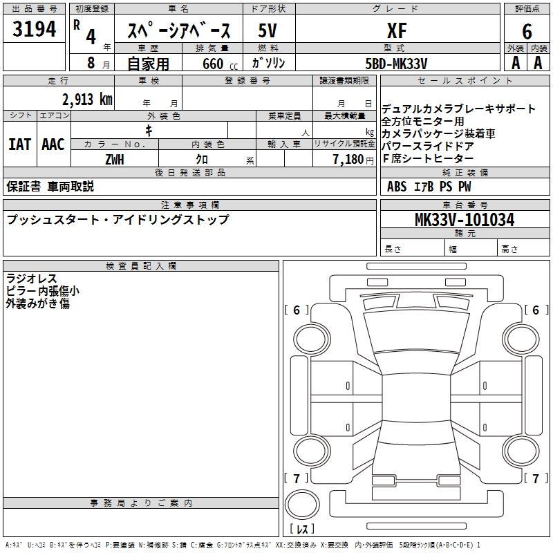
Task: Click mileage value 2,913 km
Action: 88,100
